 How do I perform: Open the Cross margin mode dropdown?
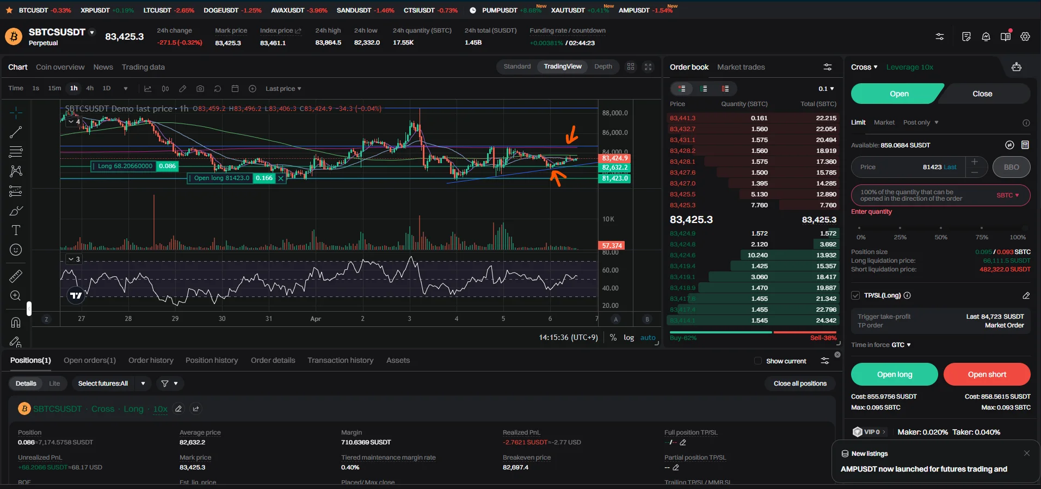tap(864, 67)
